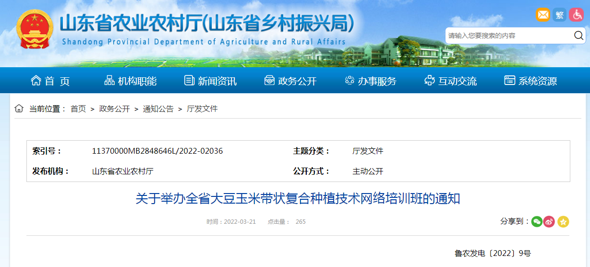Screen dimensions: 590x267
Task: Open 新闻资讯 navigation menu
Action: coord(210,81)
